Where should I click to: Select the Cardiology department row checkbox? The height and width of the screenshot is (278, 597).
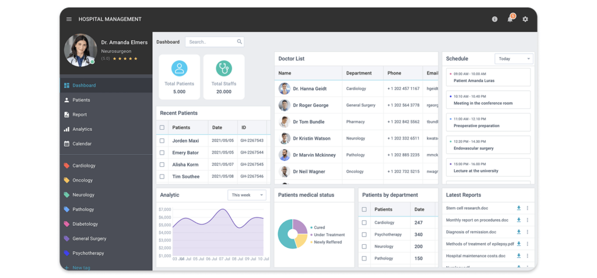coord(364,223)
